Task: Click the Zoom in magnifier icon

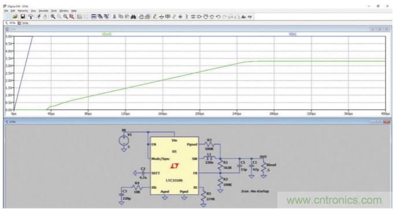Action: click(53, 17)
